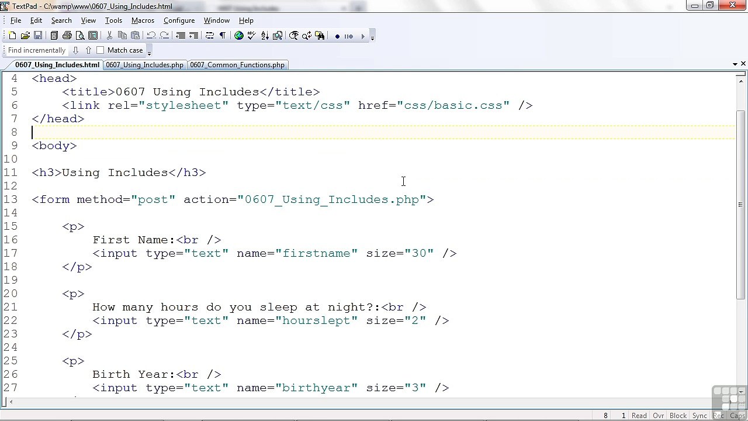Find next match with the down arrow

point(75,50)
